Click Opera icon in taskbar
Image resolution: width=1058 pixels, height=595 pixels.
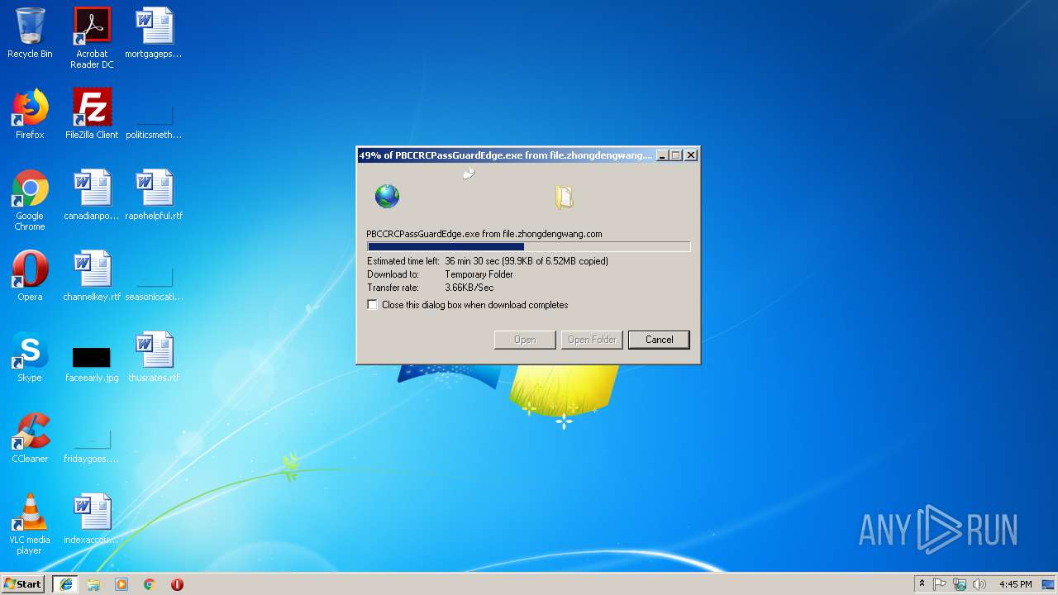tap(177, 584)
